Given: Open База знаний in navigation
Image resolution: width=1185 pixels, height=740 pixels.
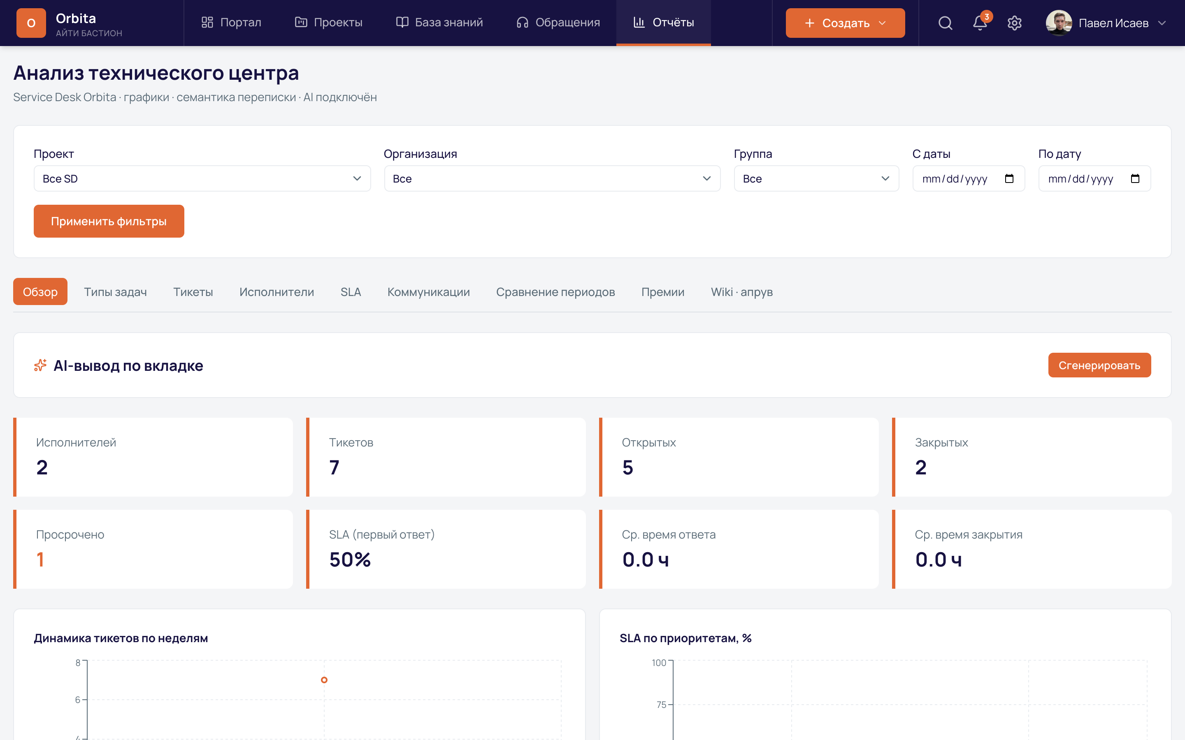Looking at the screenshot, I should tap(439, 23).
